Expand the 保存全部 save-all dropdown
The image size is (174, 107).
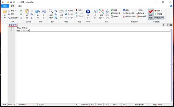19,18
